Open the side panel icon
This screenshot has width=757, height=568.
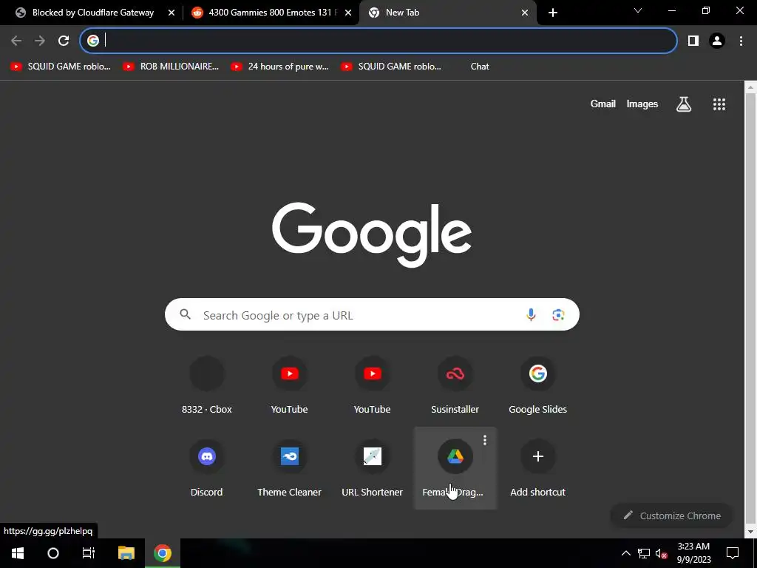click(693, 41)
